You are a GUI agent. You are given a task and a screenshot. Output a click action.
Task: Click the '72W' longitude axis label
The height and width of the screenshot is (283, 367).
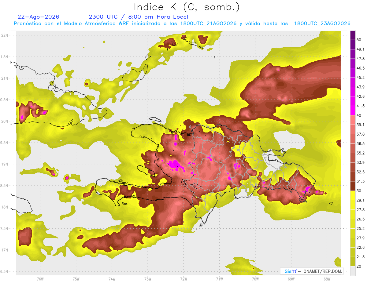(x=183, y=279)
